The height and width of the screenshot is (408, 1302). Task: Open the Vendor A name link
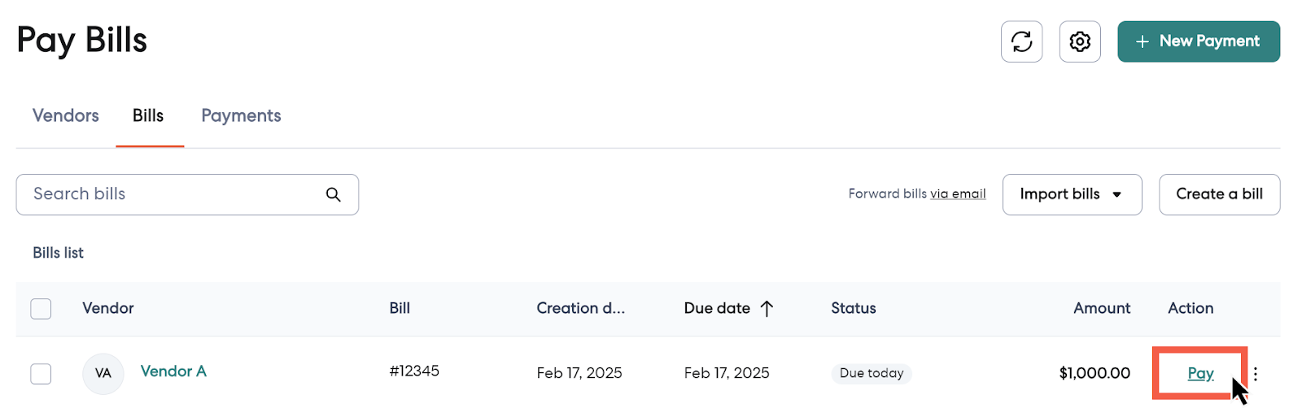(x=173, y=371)
